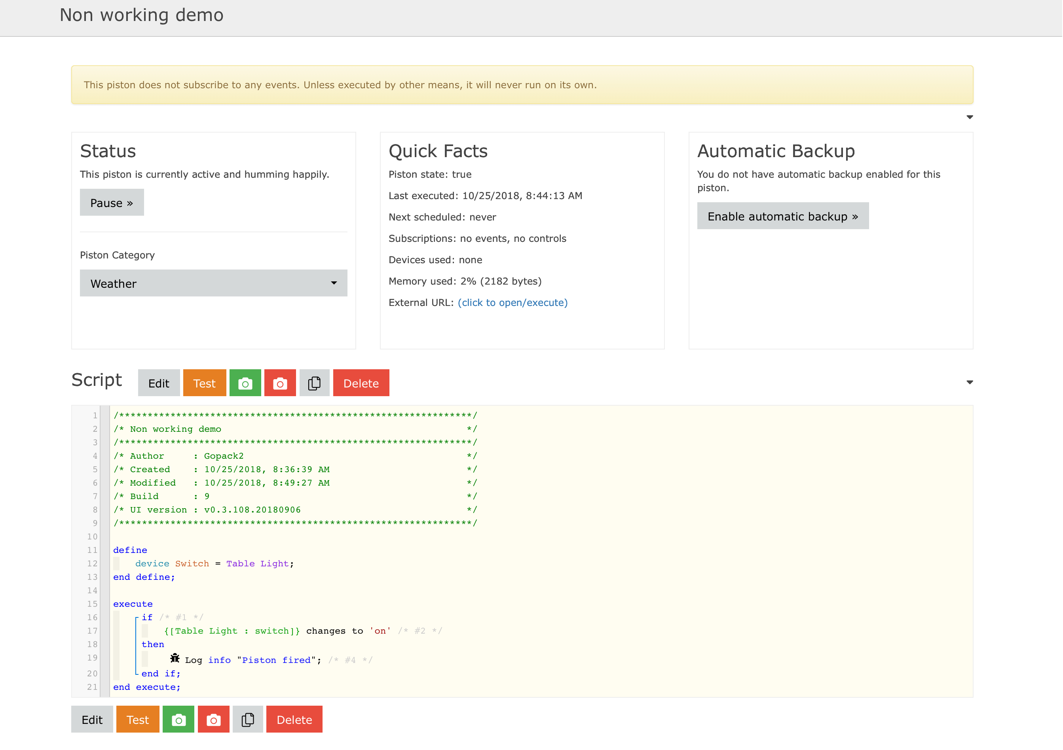Click the orange Test button beside Script
Image resolution: width=1063 pixels, height=750 pixels.
(205, 383)
